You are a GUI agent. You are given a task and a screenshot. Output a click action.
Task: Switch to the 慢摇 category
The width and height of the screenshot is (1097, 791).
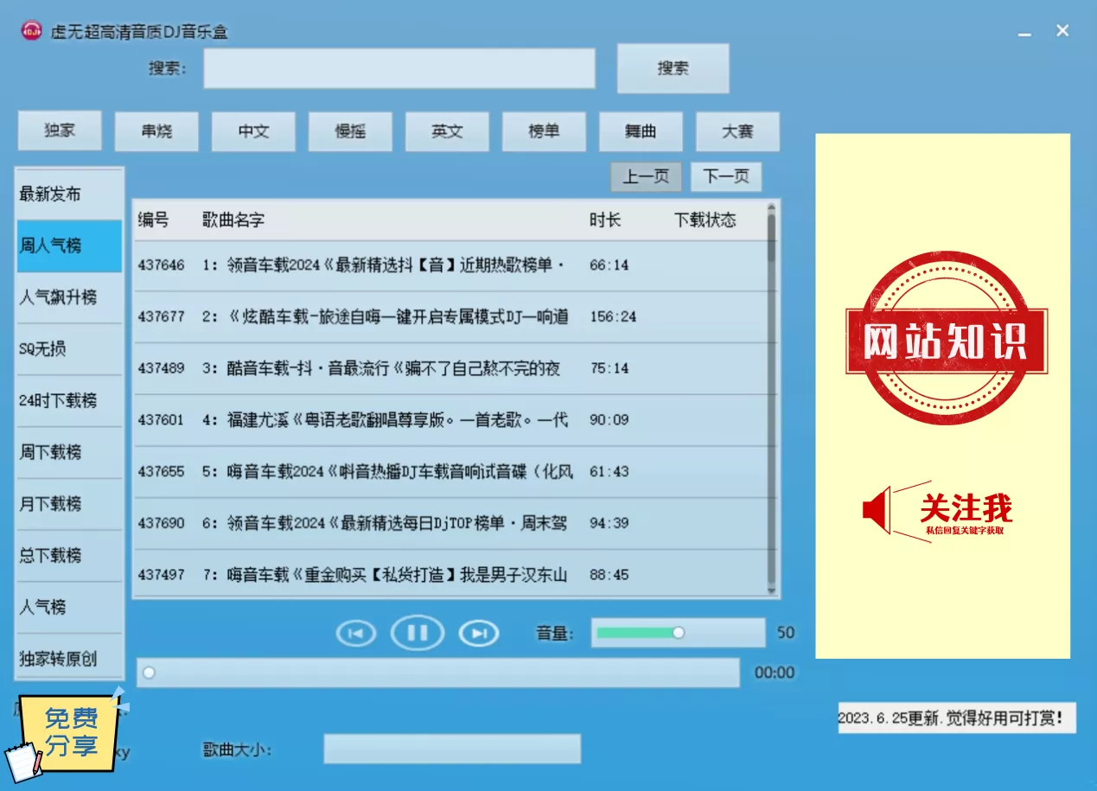click(x=350, y=131)
